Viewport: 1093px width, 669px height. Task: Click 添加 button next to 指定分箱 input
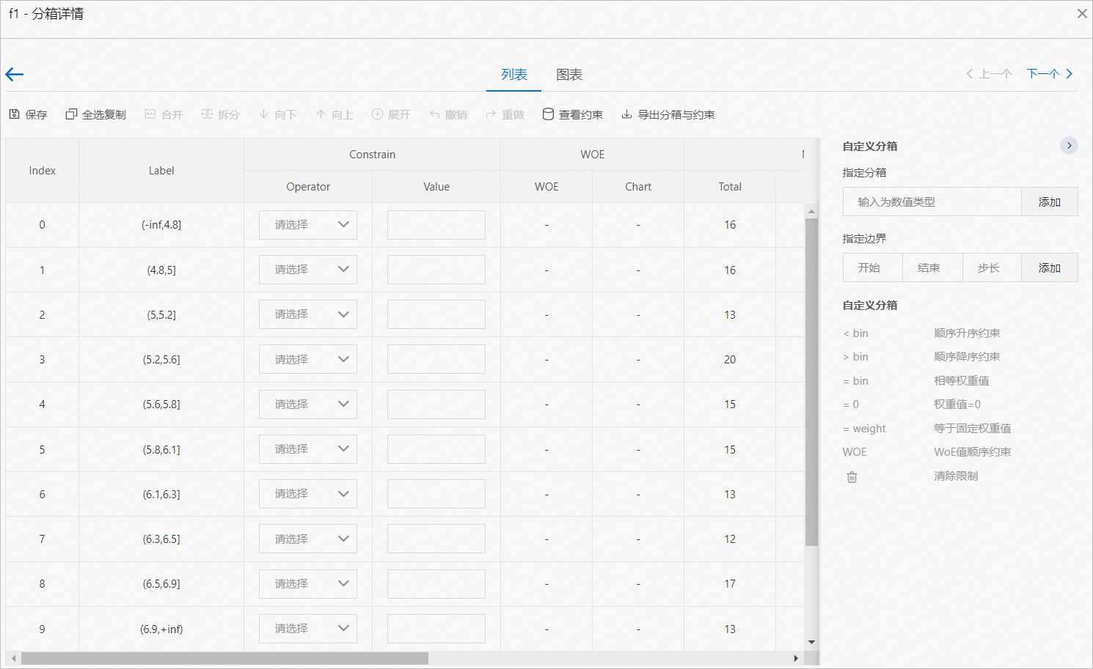(x=1050, y=202)
